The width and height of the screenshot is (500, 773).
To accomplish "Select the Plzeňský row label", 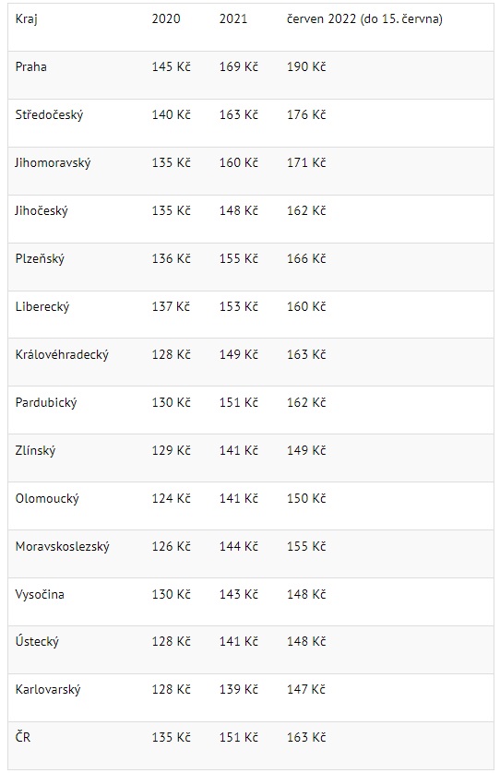I will pyautogui.click(x=40, y=259).
